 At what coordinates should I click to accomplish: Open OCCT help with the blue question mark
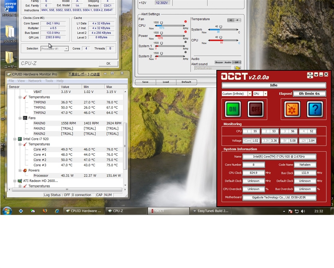click(315, 109)
